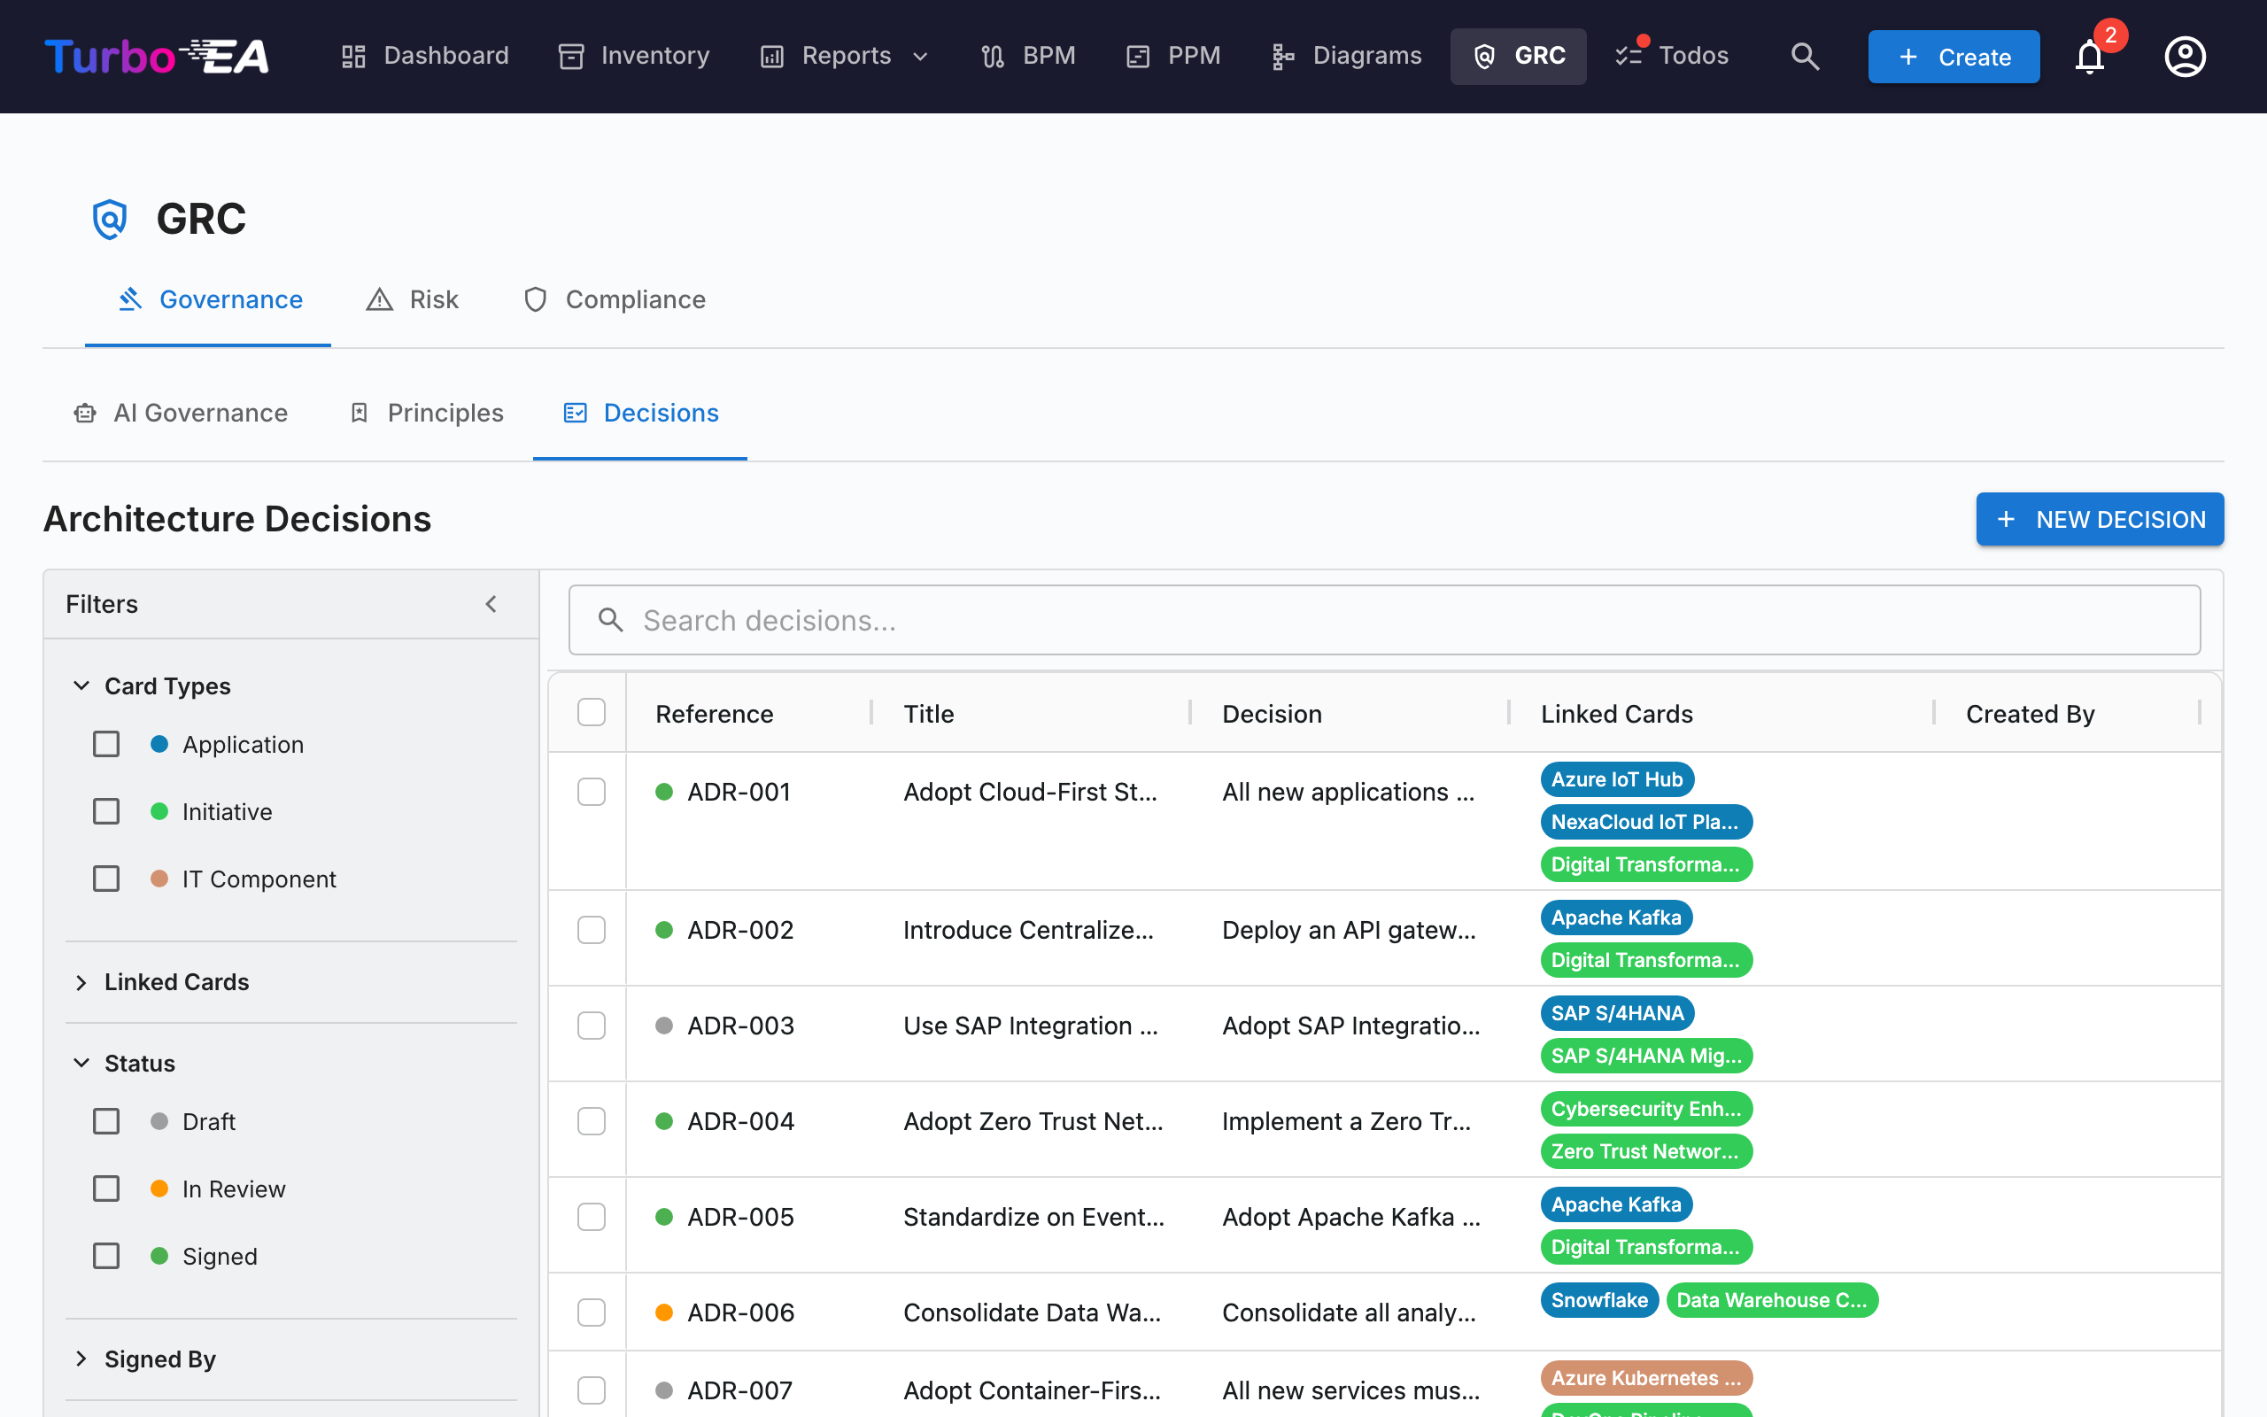Sort by the Reference column header

pyautogui.click(x=714, y=714)
